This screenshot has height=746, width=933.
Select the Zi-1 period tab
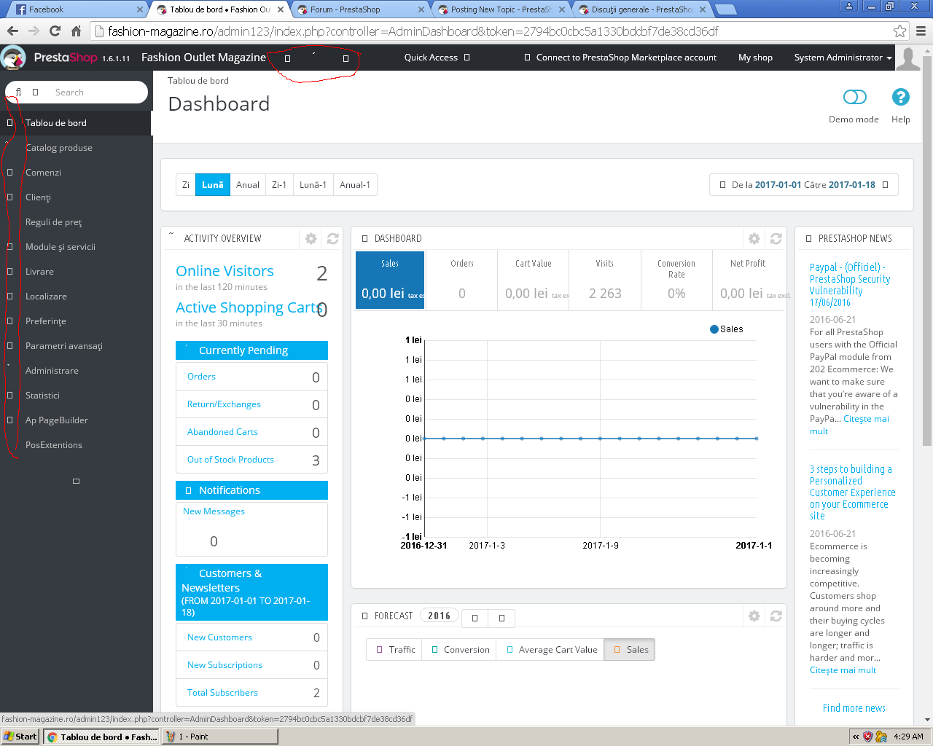pos(279,185)
